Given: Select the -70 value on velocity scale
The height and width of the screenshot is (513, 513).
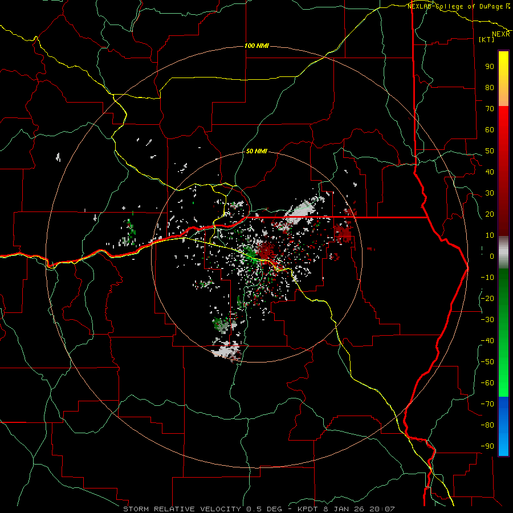Looking at the screenshot, I should [x=487, y=404].
